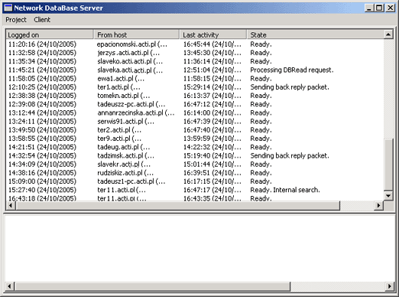Screen dimensions: 399x297
Task: Click the Processing DBRead request state
Action: [292, 70]
